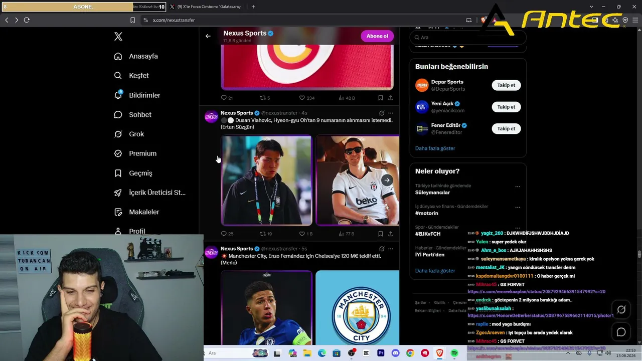Open more options on Enzo Fernández post

pos(391,249)
